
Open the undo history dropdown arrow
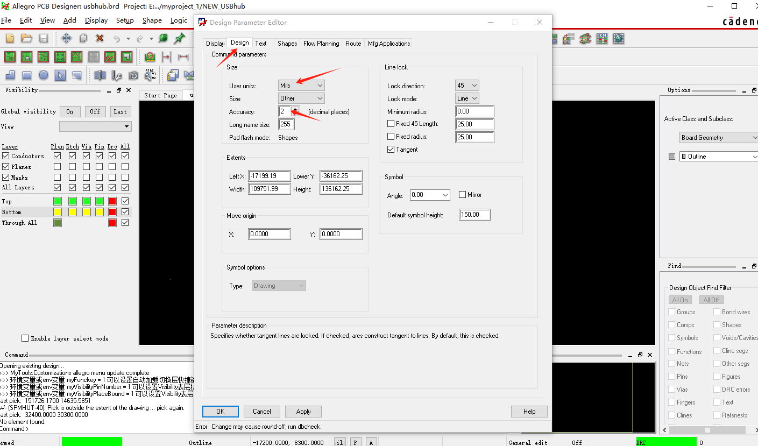point(128,39)
